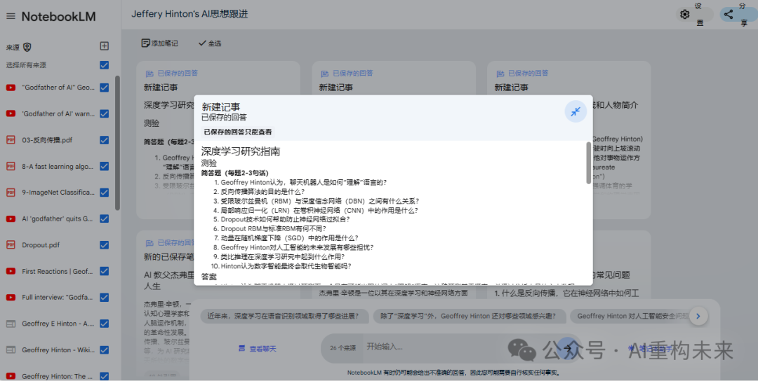Click PDF icon of 9-ImageNet Classifica...
Image resolution: width=758 pixels, height=381 pixels.
tap(11, 193)
